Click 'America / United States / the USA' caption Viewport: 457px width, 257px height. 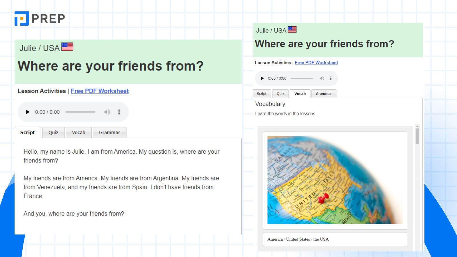298,239
